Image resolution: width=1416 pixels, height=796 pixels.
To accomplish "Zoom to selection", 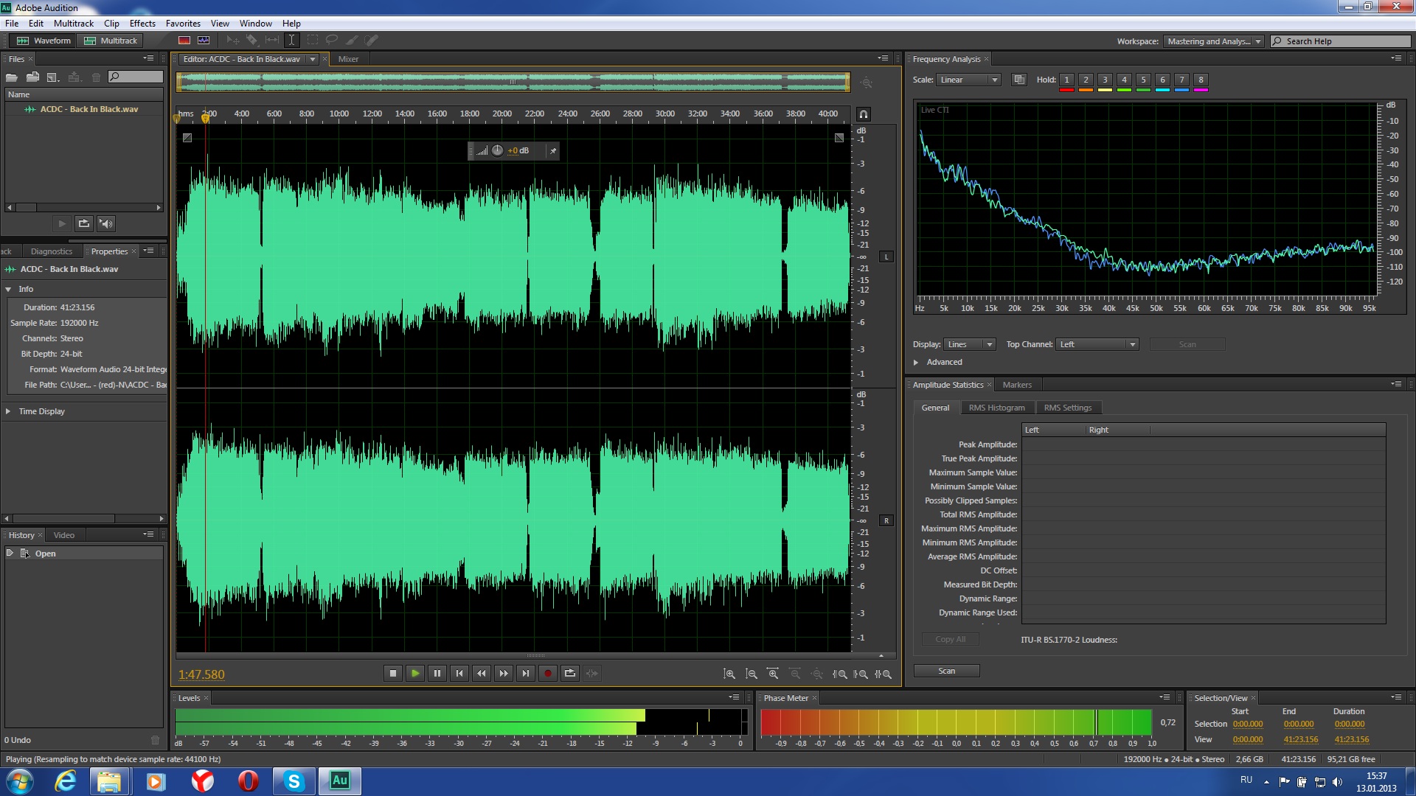I will pos(883,674).
